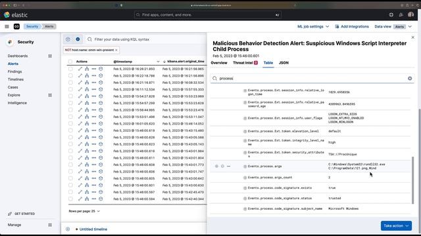
Task: Clear the 'process' search field
Action: 410,79
